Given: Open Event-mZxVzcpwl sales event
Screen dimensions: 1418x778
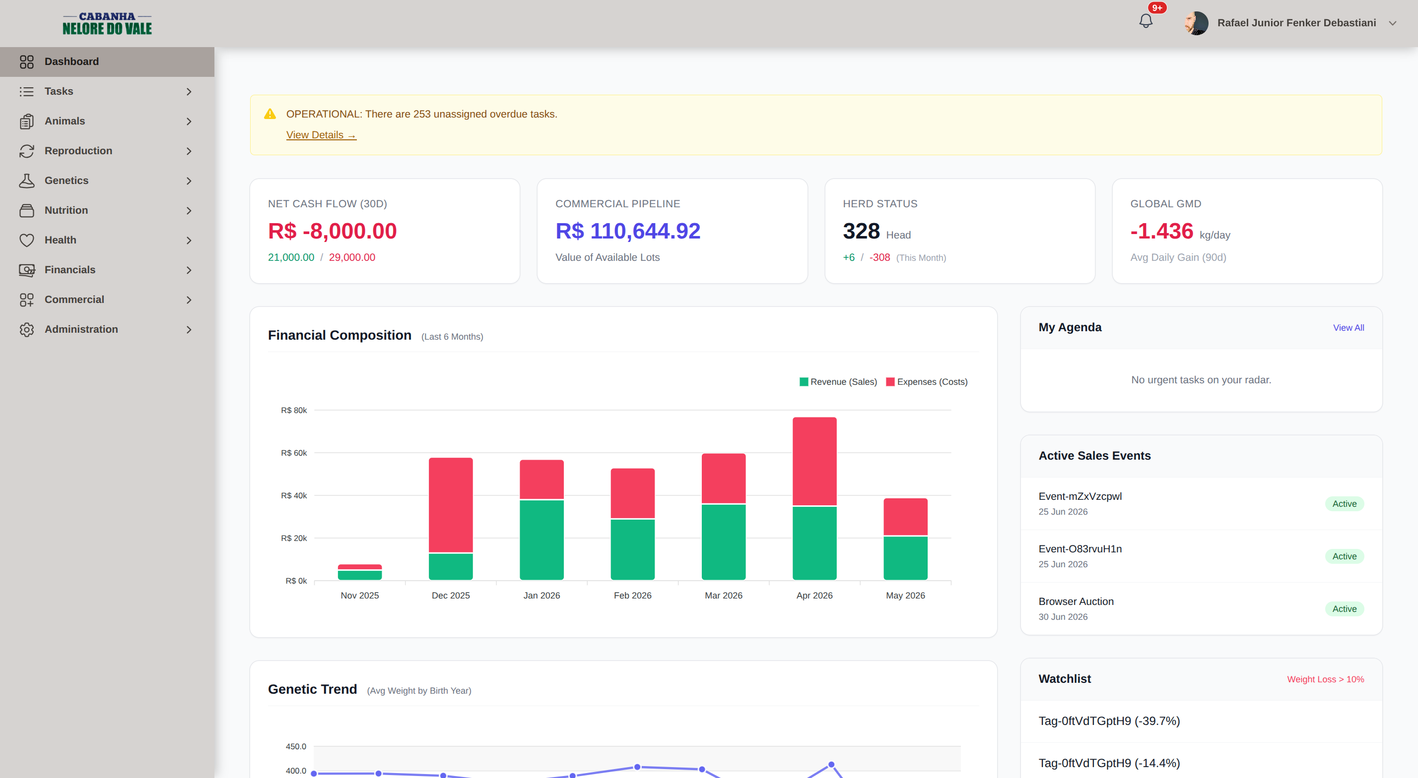Looking at the screenshot, I should coord(1201,503).
